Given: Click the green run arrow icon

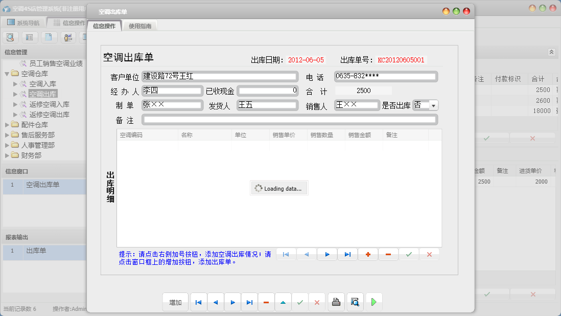Looking at the screenshot, I should click(373, 302).
